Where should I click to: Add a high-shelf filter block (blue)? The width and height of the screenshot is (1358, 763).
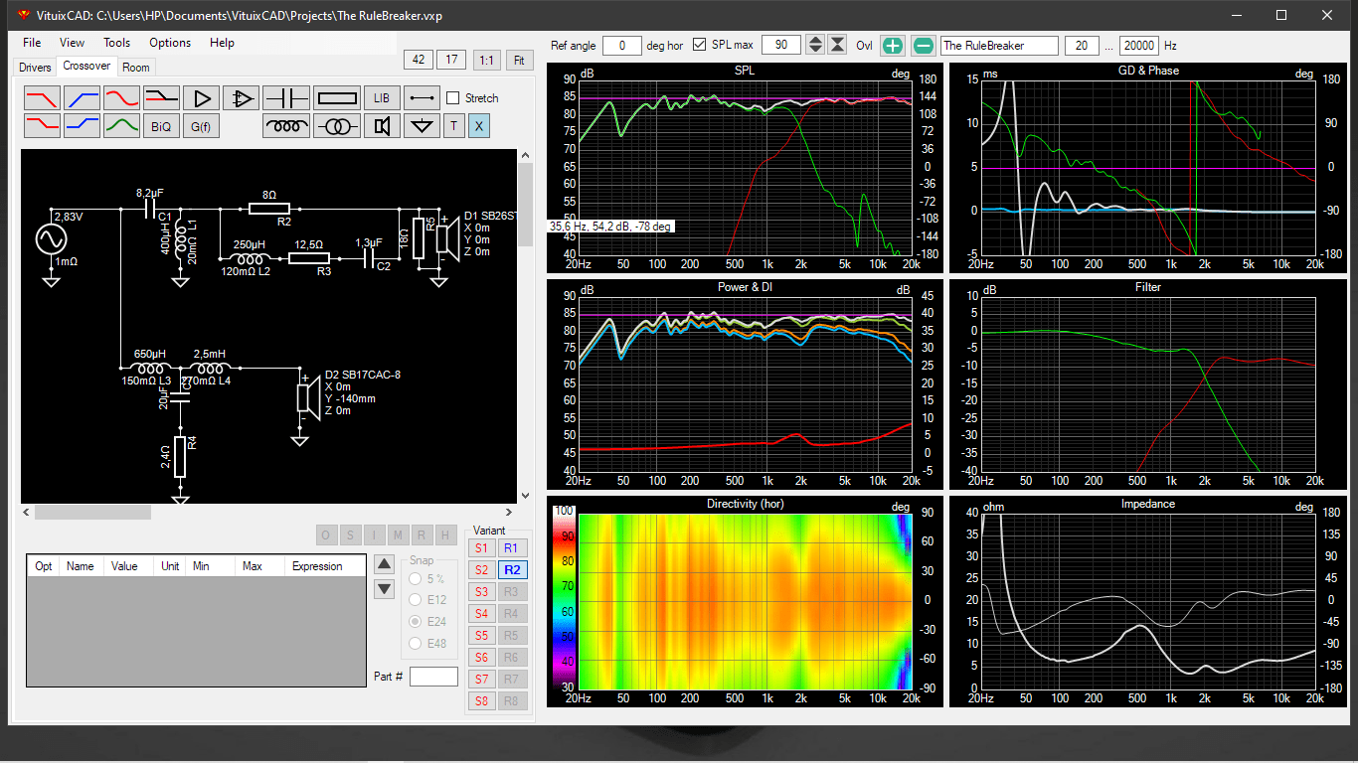[x=82, y=126]
